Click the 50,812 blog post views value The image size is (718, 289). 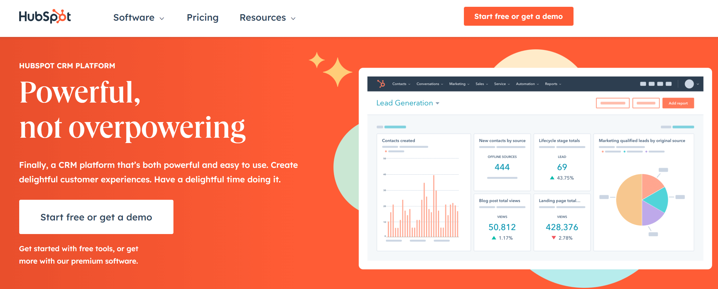pyautogui.click(x=502, y=227)
